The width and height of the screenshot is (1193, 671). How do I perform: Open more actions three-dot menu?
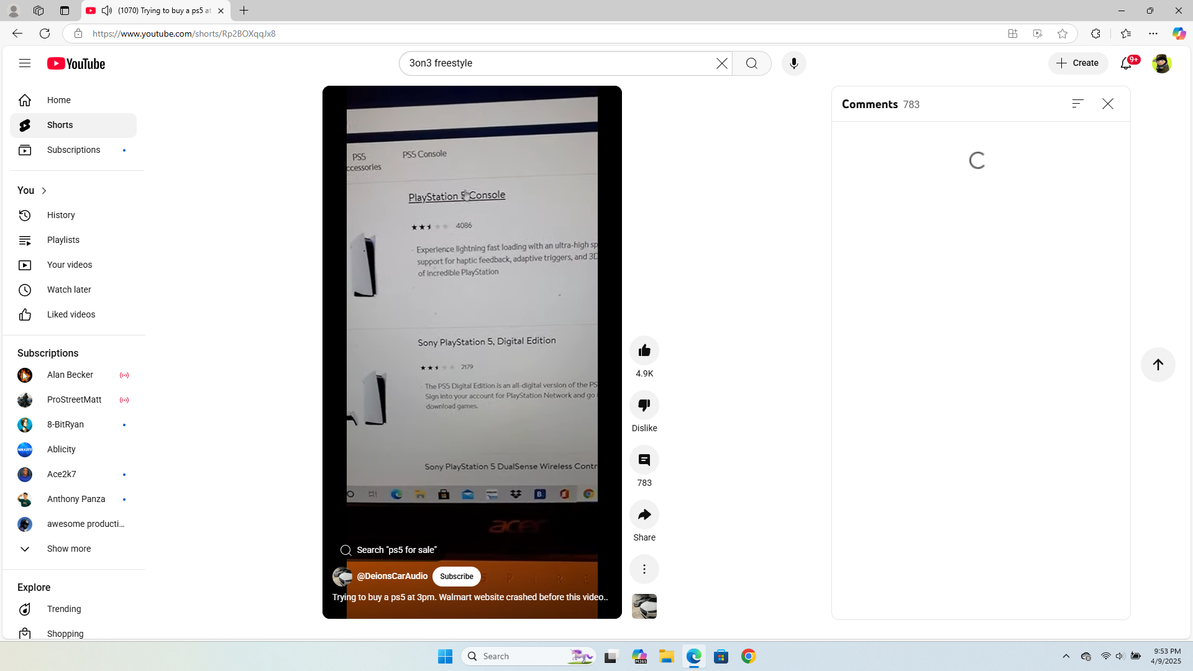click(644, 569)
